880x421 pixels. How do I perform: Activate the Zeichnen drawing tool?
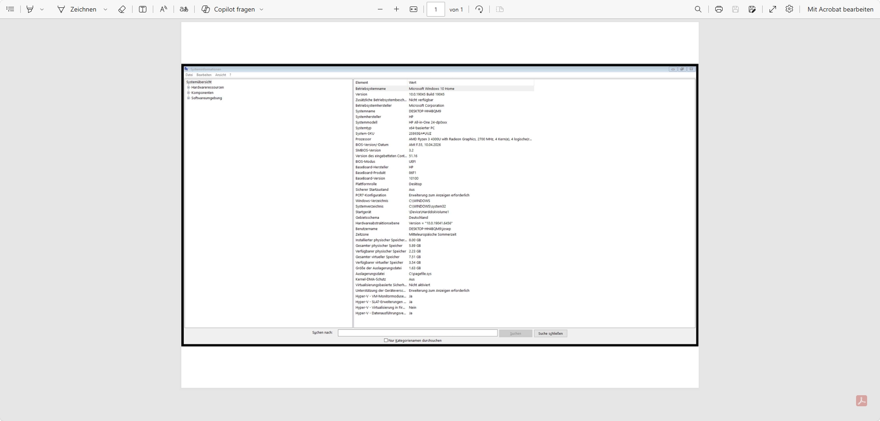(76, 9)
